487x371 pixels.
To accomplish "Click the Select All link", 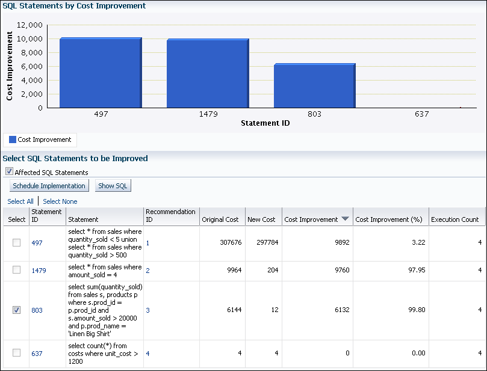I will click(x=20, y=201).
